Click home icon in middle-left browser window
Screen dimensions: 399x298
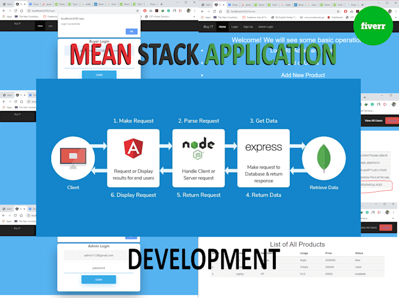point(22,101)
